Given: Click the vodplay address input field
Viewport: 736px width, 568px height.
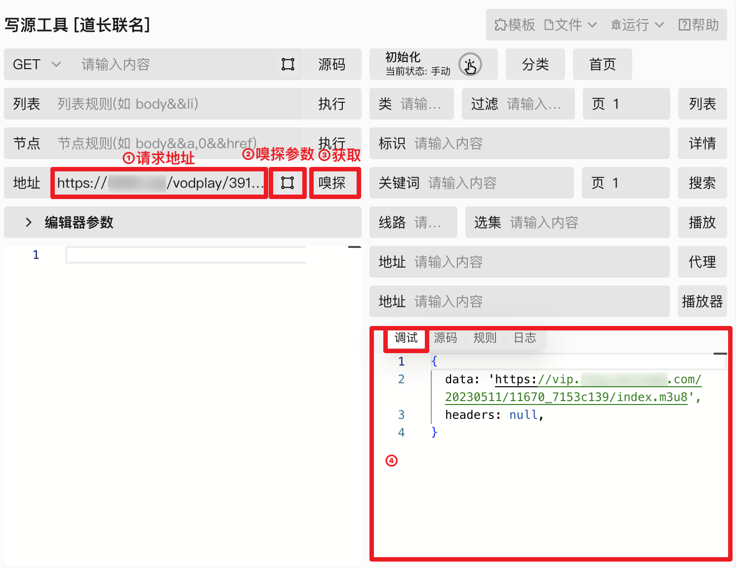Looking at the screenshot, I should click(160, 183).
